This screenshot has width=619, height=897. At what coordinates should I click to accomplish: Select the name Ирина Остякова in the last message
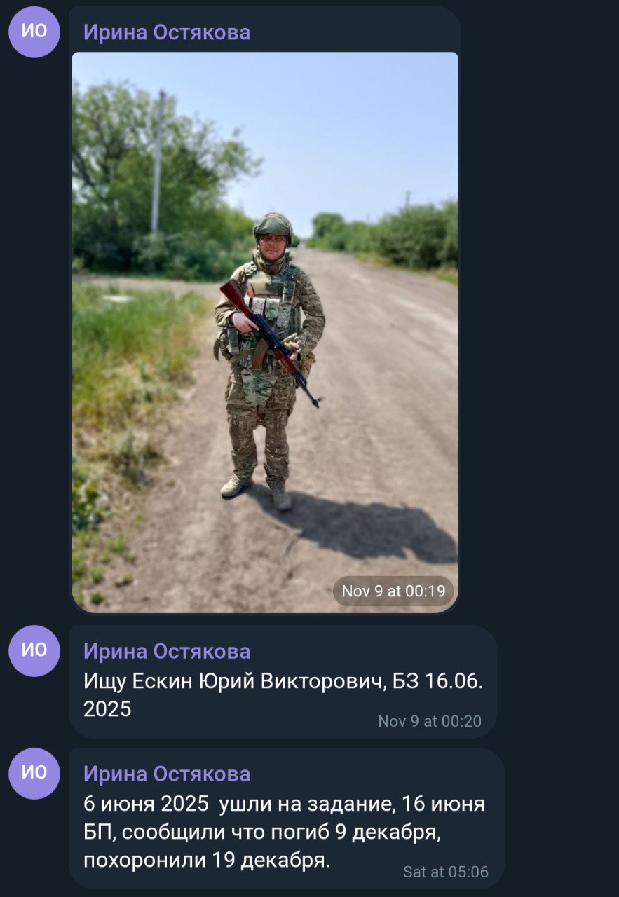pyautogui.click(x=167, y=774)
